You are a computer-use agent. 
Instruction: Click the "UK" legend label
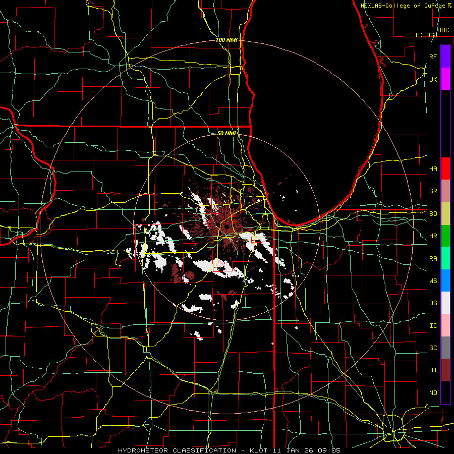[x=433, y=79]
